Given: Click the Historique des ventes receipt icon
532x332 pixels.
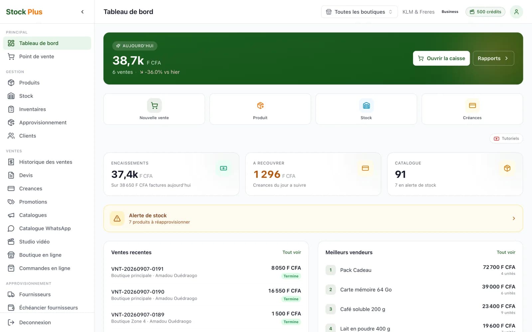Looking at the screenshot, I should pyautogui.click(x=11, y=162).
